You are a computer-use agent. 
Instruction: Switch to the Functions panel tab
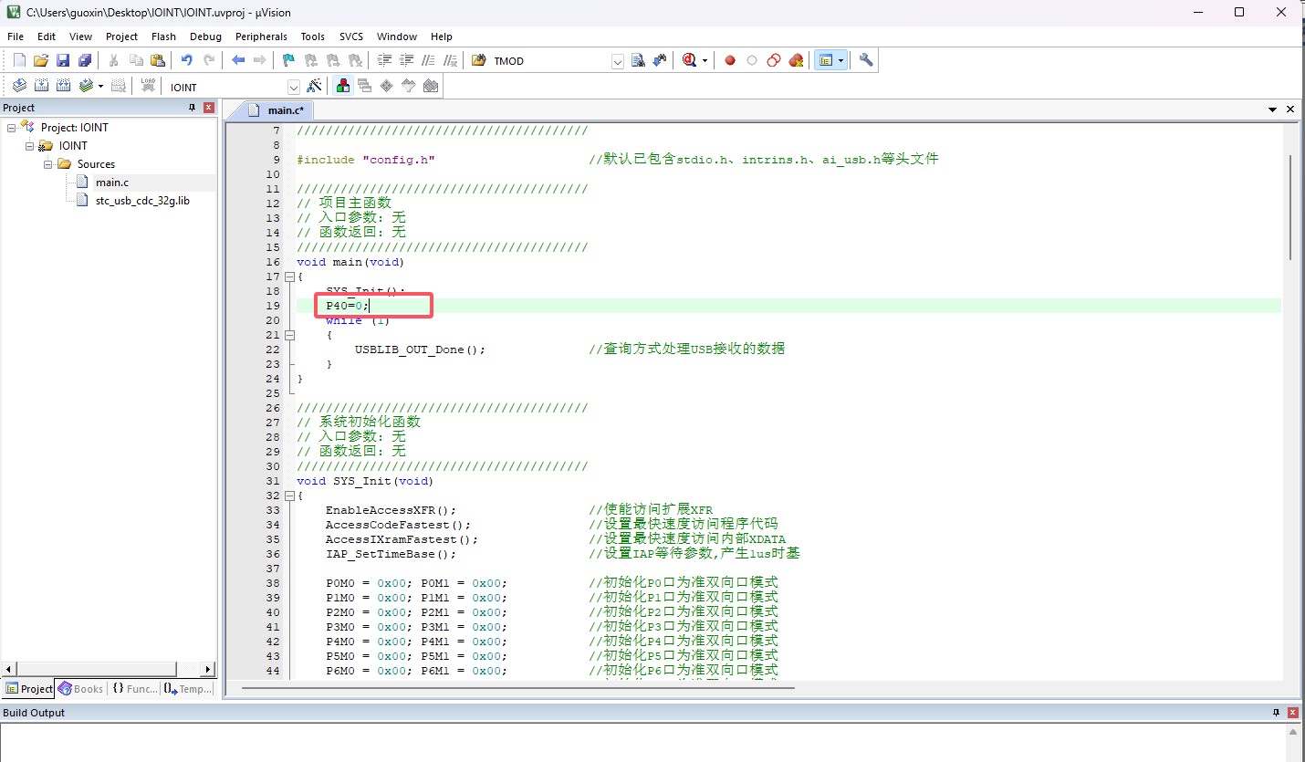134,689
